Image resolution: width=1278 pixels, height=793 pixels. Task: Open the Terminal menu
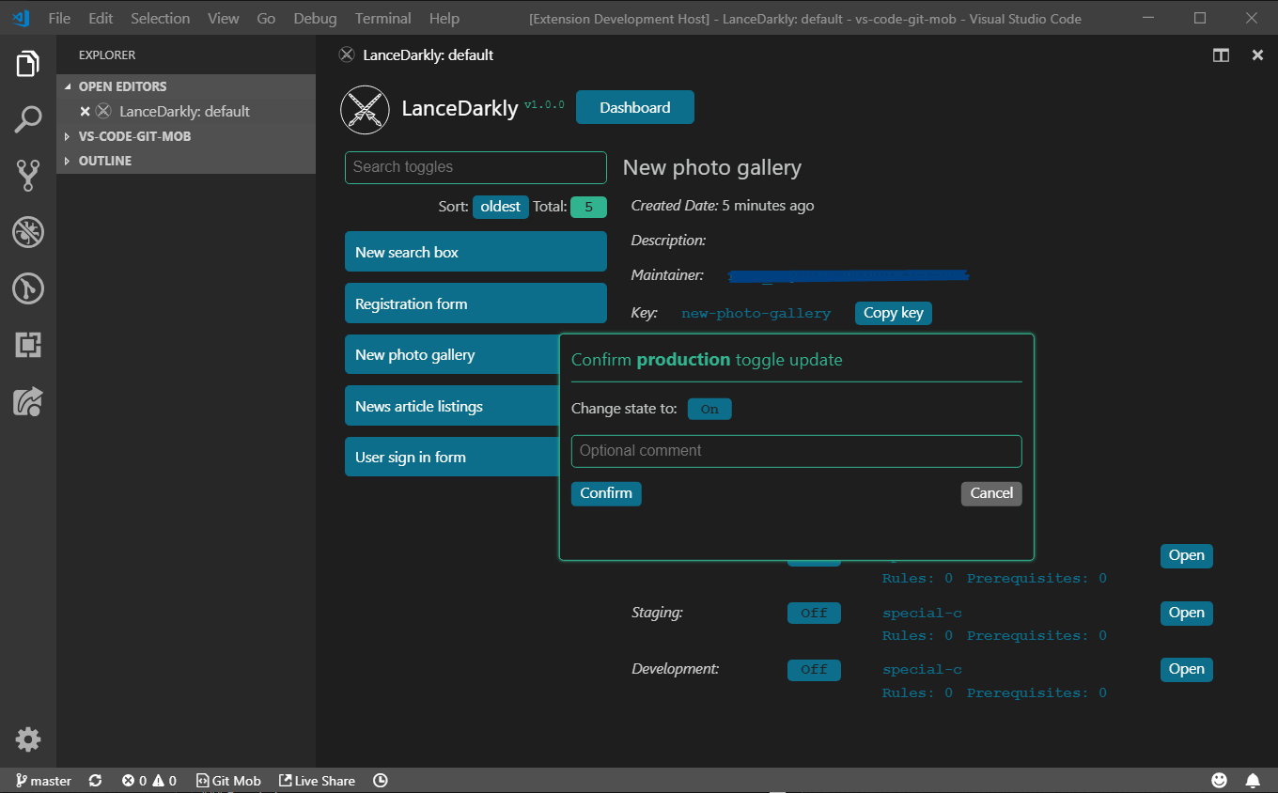pos(383,18)
